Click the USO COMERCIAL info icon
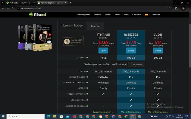191x119 pixels. point(87,100)
